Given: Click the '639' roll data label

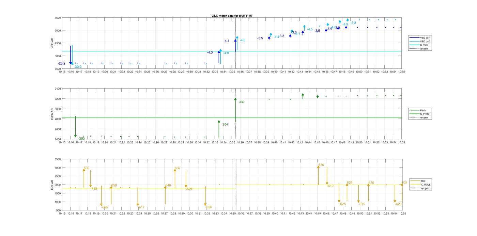Looking at the screenshot, I should 87,168.
